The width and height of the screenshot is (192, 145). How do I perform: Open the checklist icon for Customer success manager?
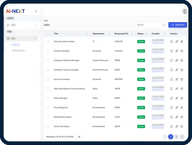(x=171, y=70)
